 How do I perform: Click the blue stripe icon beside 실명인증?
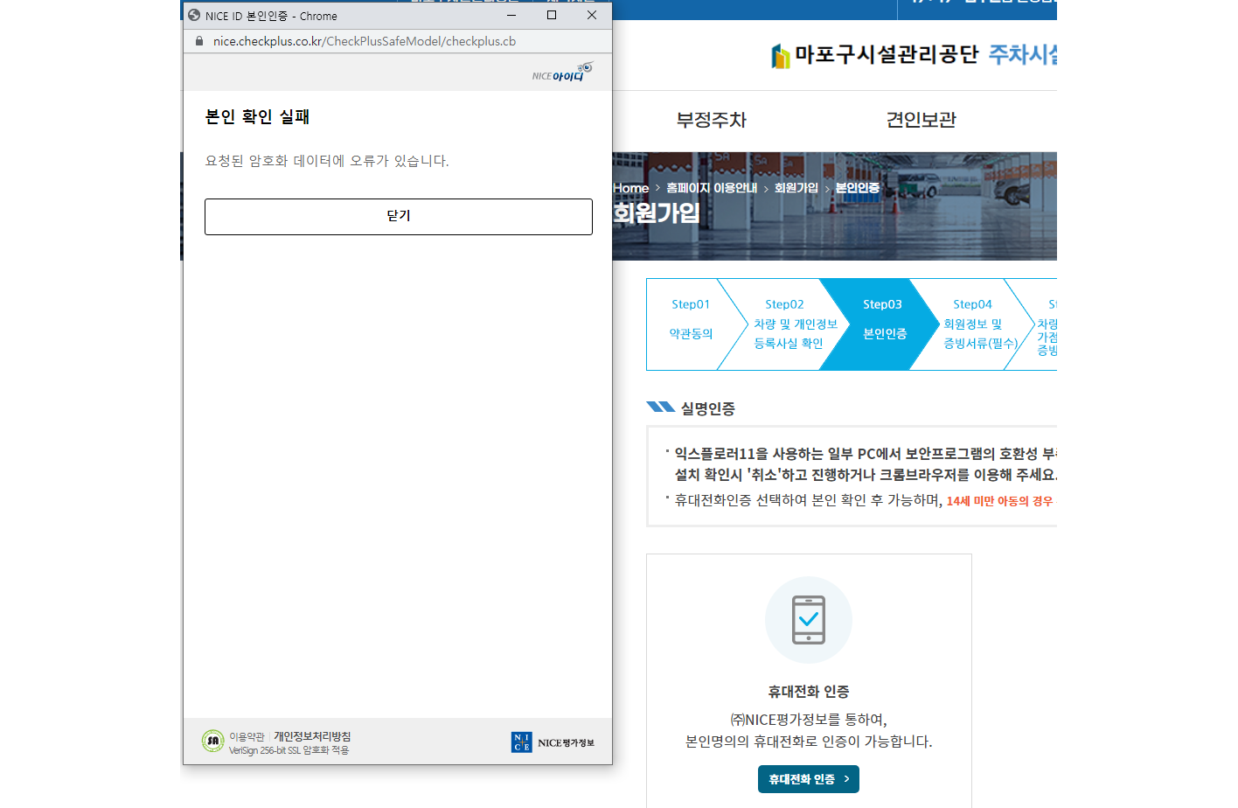tap(660, 407)
